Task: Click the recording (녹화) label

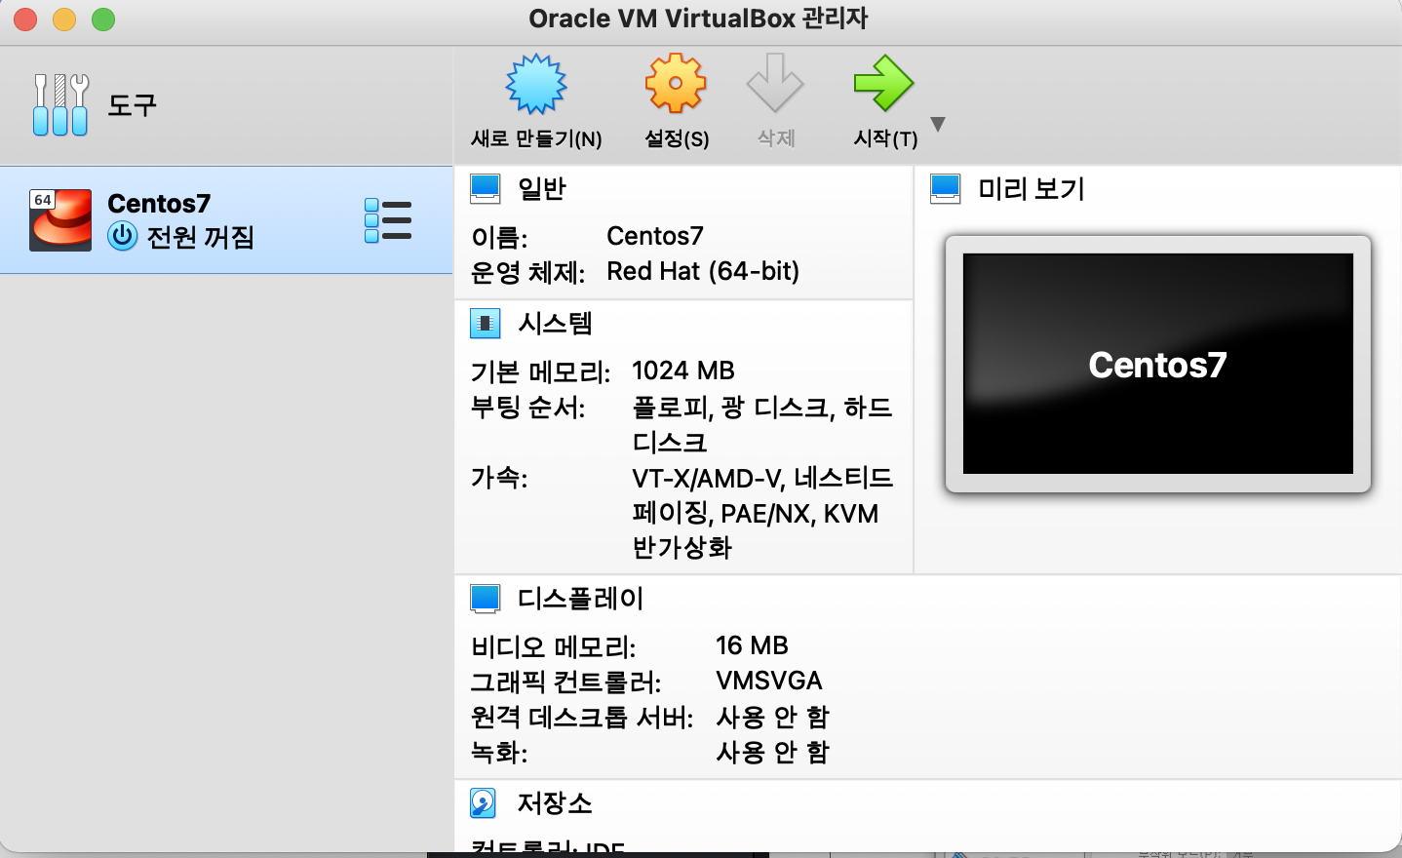Action: click(x=499, y=752)
